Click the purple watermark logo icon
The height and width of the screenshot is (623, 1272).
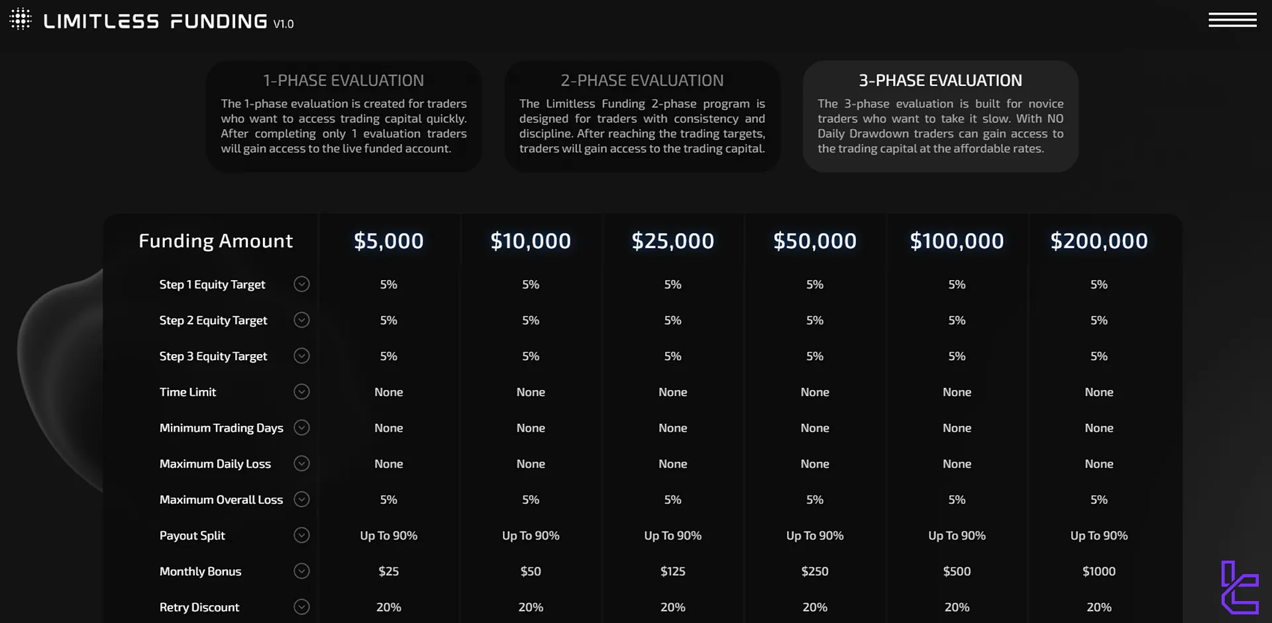tap(1240, 587)
